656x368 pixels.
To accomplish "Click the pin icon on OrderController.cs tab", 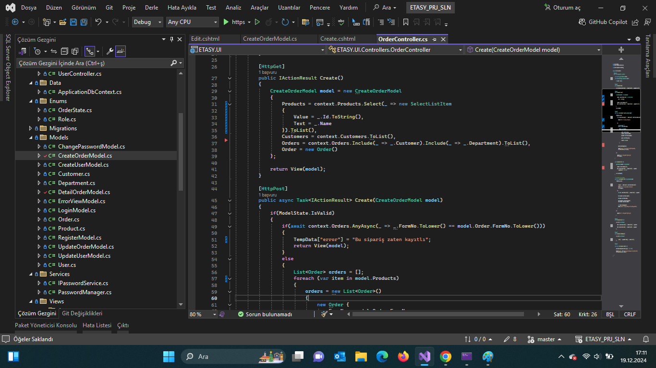I will (x=434, y=39).
